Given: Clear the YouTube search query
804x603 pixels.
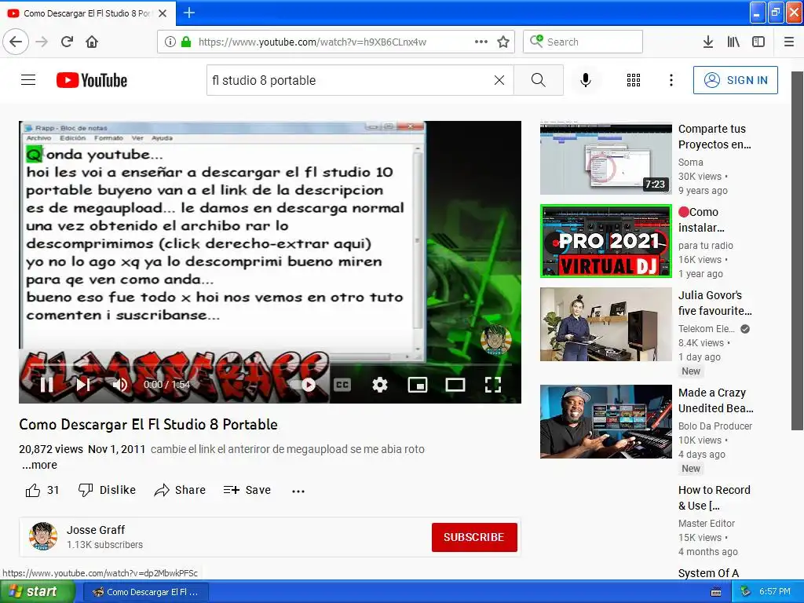Looking at the screenshot, I should (499, 80).
